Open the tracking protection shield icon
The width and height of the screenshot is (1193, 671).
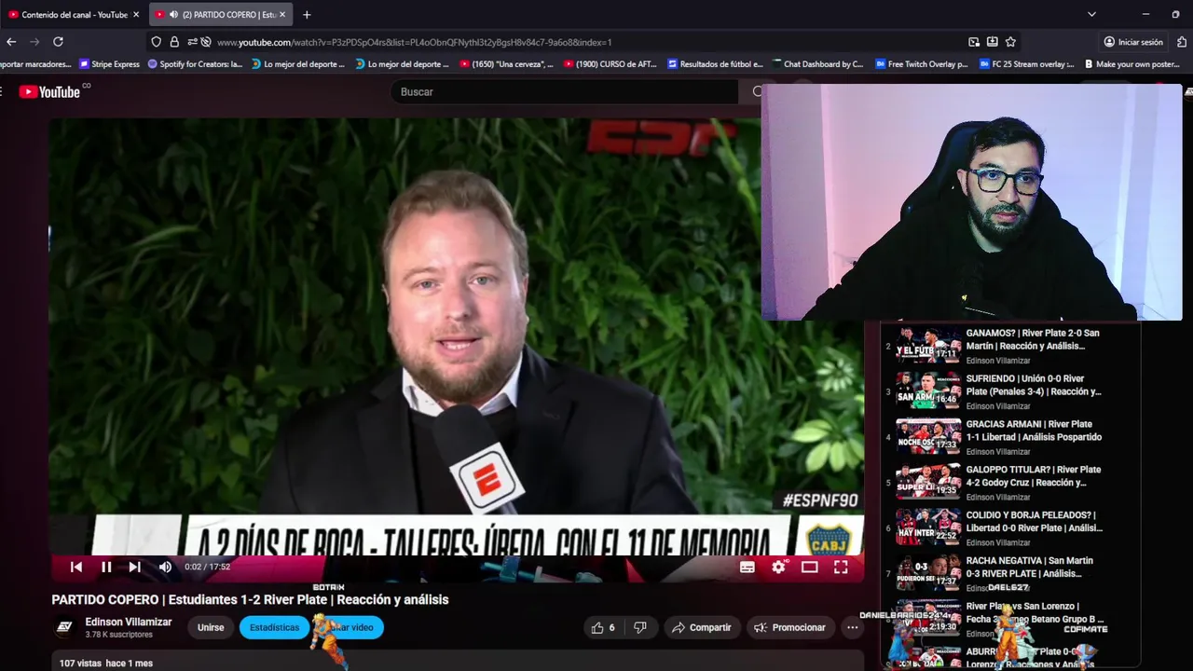156,42
